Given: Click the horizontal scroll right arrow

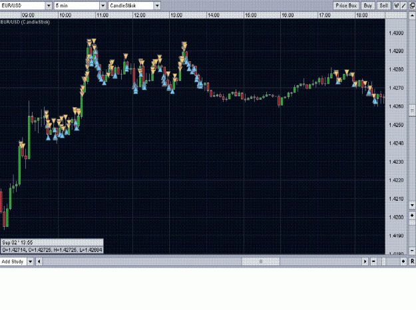Looking at the screenshot, I should (365, 261).
